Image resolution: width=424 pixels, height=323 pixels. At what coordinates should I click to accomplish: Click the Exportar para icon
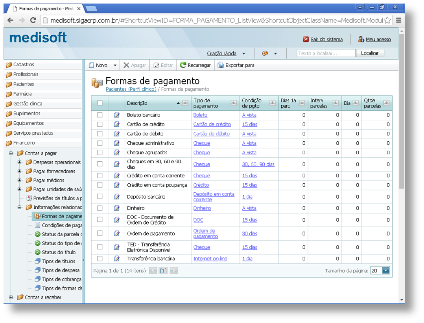click(x=221, y=65)
